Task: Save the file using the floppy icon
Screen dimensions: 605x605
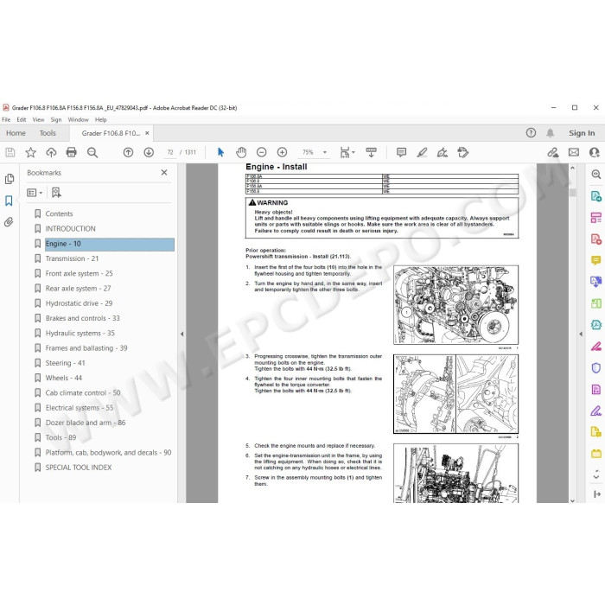Action: click(10, 152)
